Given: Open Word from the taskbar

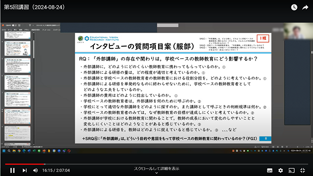Looking at the screenshot, I should coord(29,151).
